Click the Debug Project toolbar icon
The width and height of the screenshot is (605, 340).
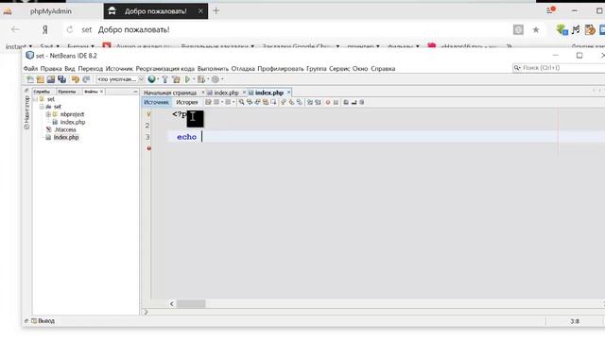coord(201,79)
